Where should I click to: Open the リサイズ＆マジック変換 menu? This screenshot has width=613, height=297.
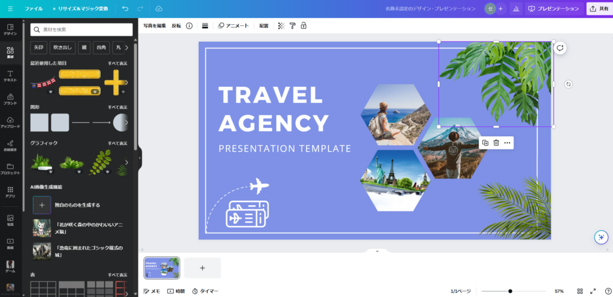tap(80, 9)
